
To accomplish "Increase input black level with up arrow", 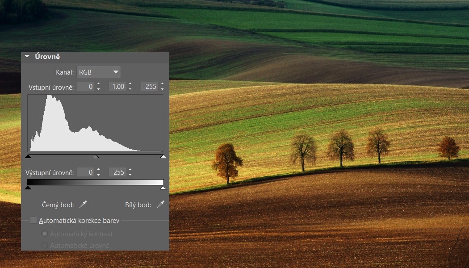I will pyautogui.click(x=98, y=84).
